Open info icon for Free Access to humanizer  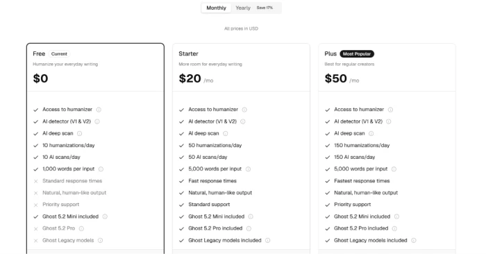click(99, 110)
